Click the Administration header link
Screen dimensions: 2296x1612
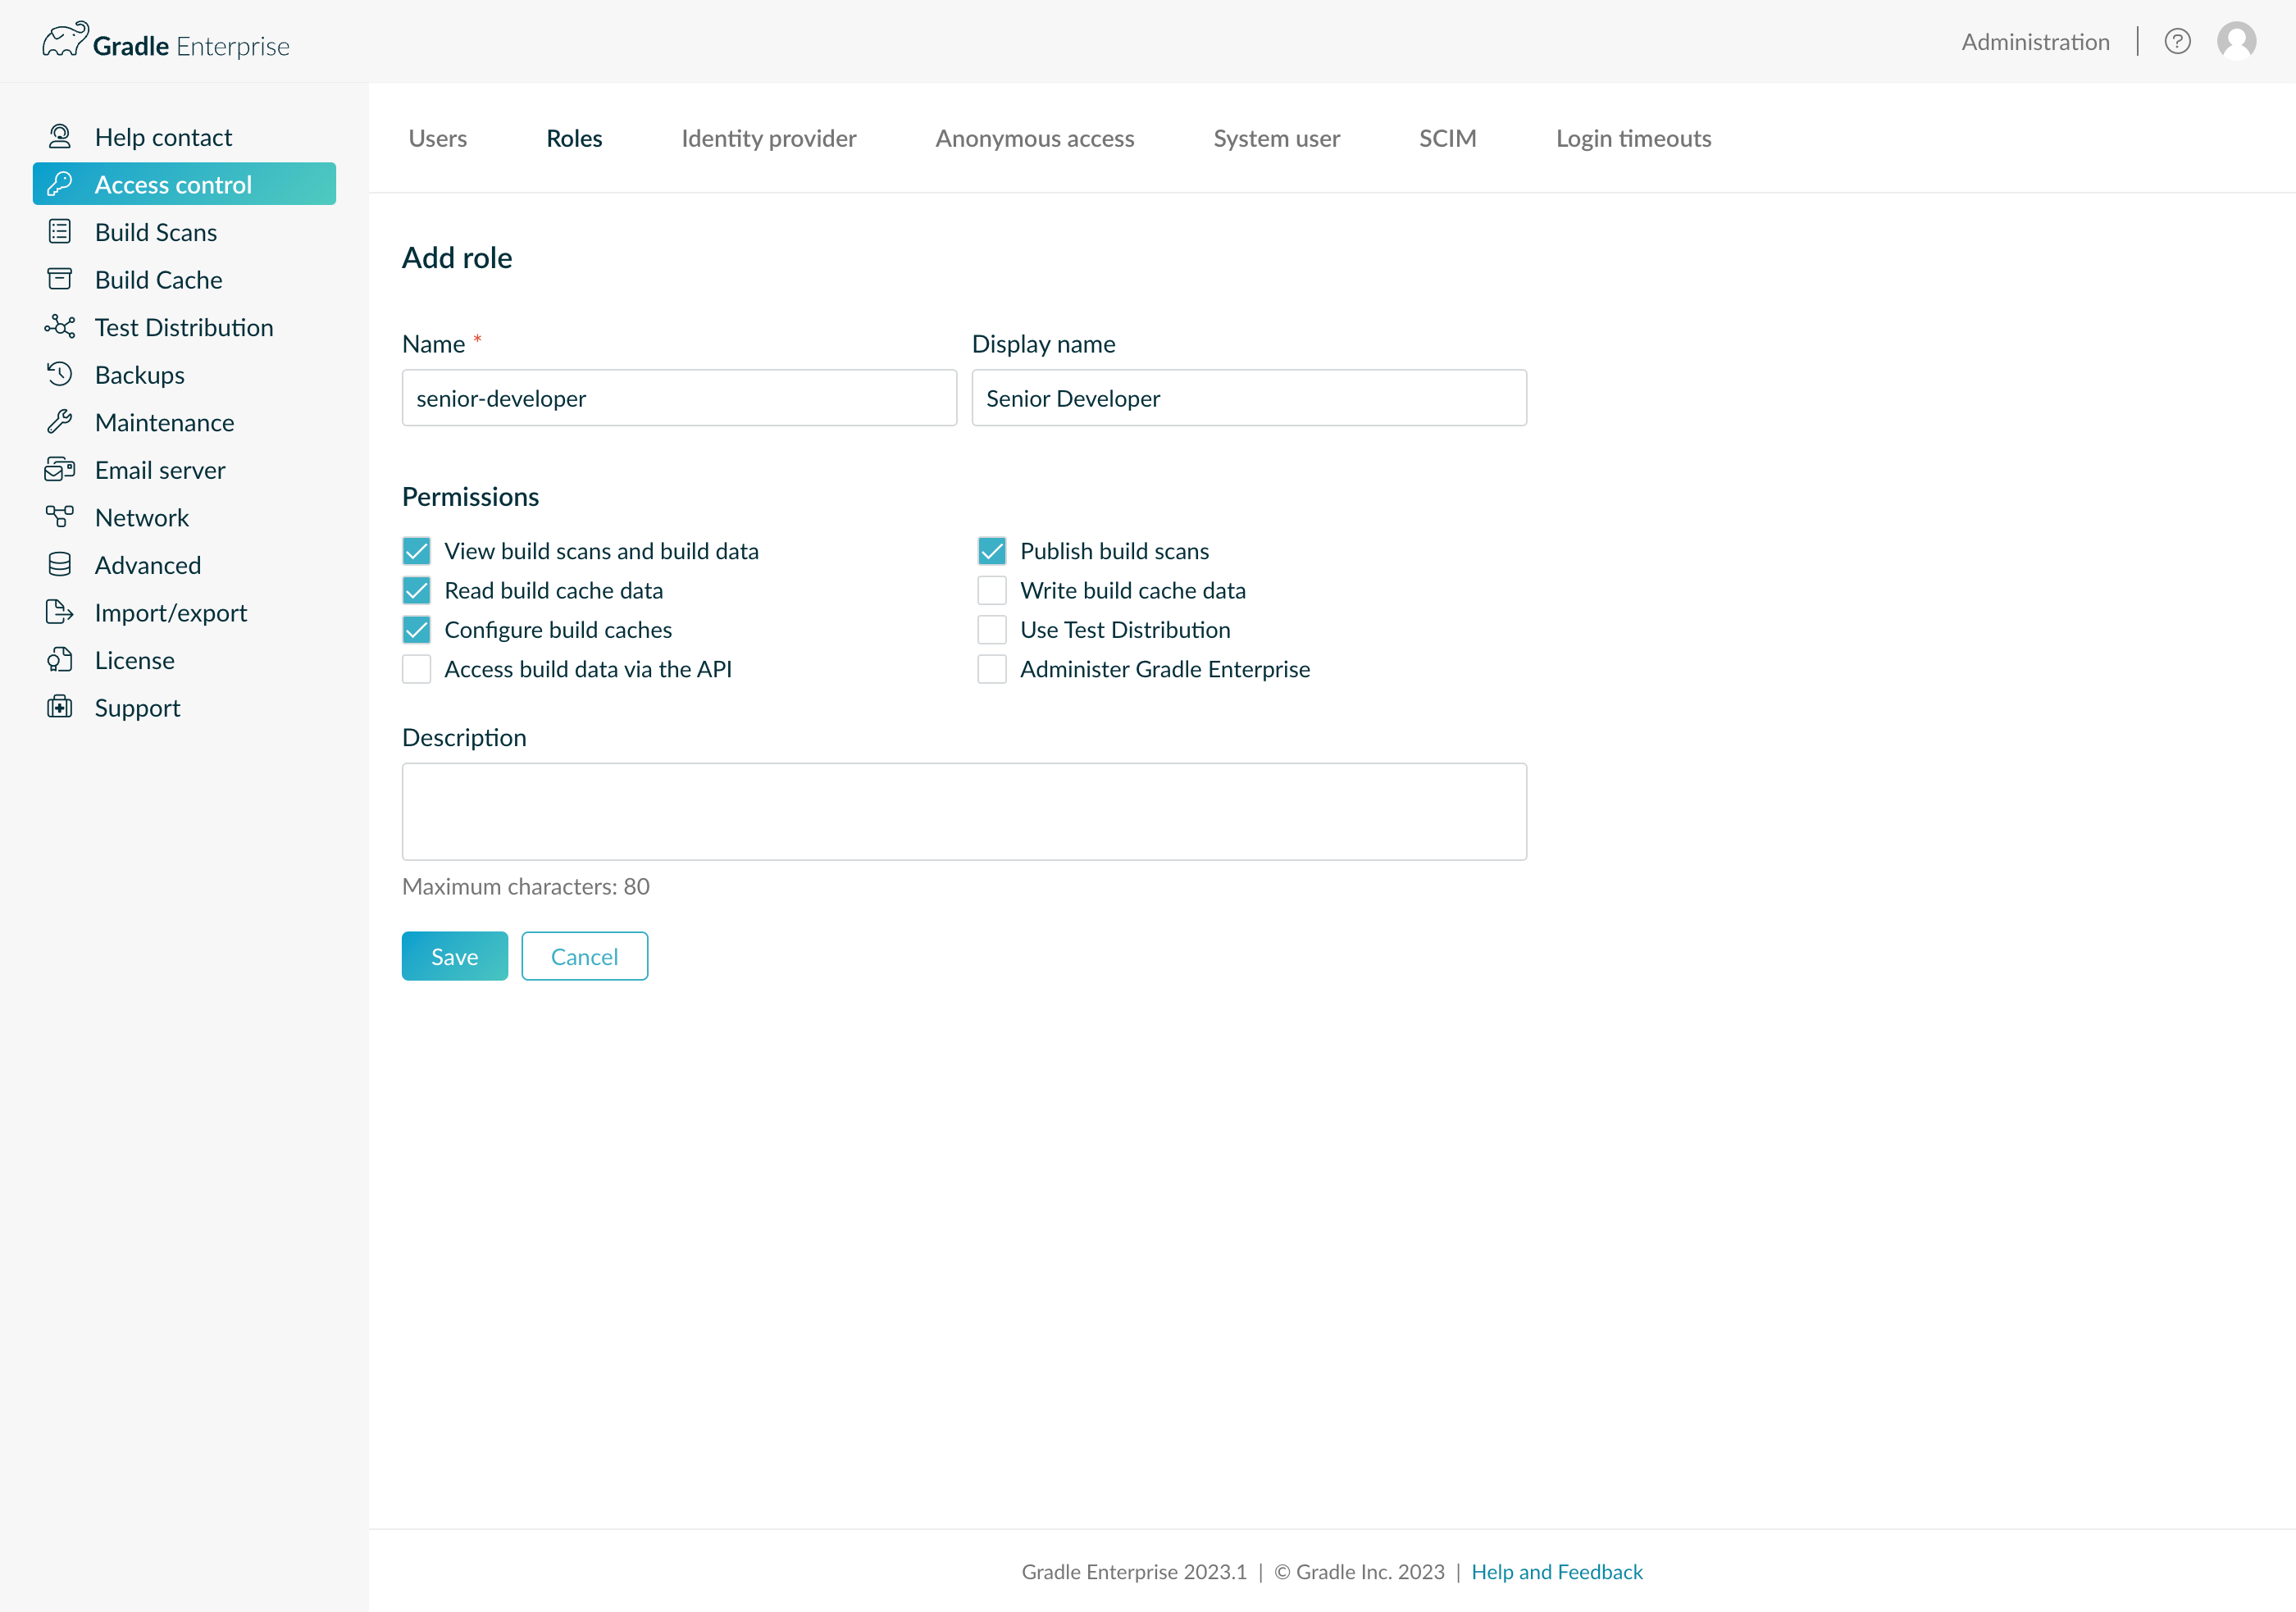click(x=2035, y=42)
